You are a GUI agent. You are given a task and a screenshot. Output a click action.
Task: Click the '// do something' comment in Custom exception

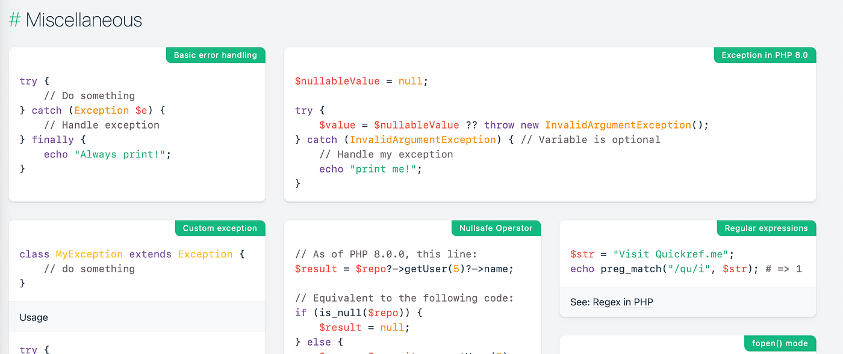[x=89, y=269]
